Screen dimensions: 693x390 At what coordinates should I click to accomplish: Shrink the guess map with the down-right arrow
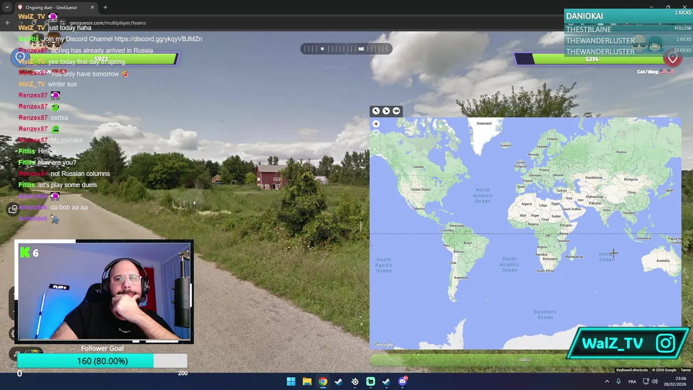tap(386, 111)
